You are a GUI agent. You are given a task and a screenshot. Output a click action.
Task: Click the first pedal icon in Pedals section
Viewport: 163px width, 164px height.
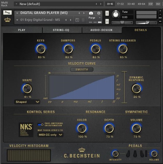pos(128,154)
